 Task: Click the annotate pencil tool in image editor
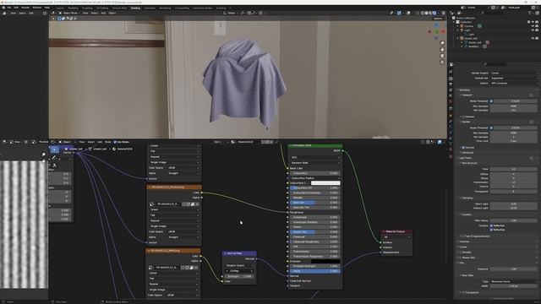54,158
